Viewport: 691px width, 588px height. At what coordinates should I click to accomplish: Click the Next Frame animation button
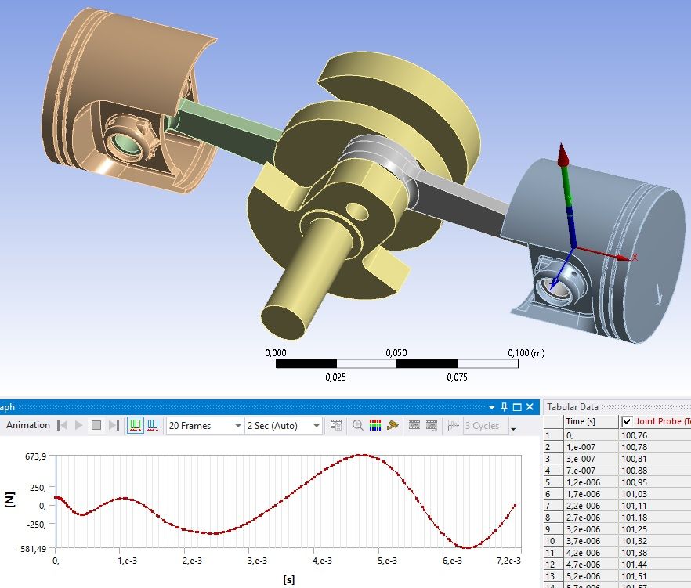[x=114, y=425]
